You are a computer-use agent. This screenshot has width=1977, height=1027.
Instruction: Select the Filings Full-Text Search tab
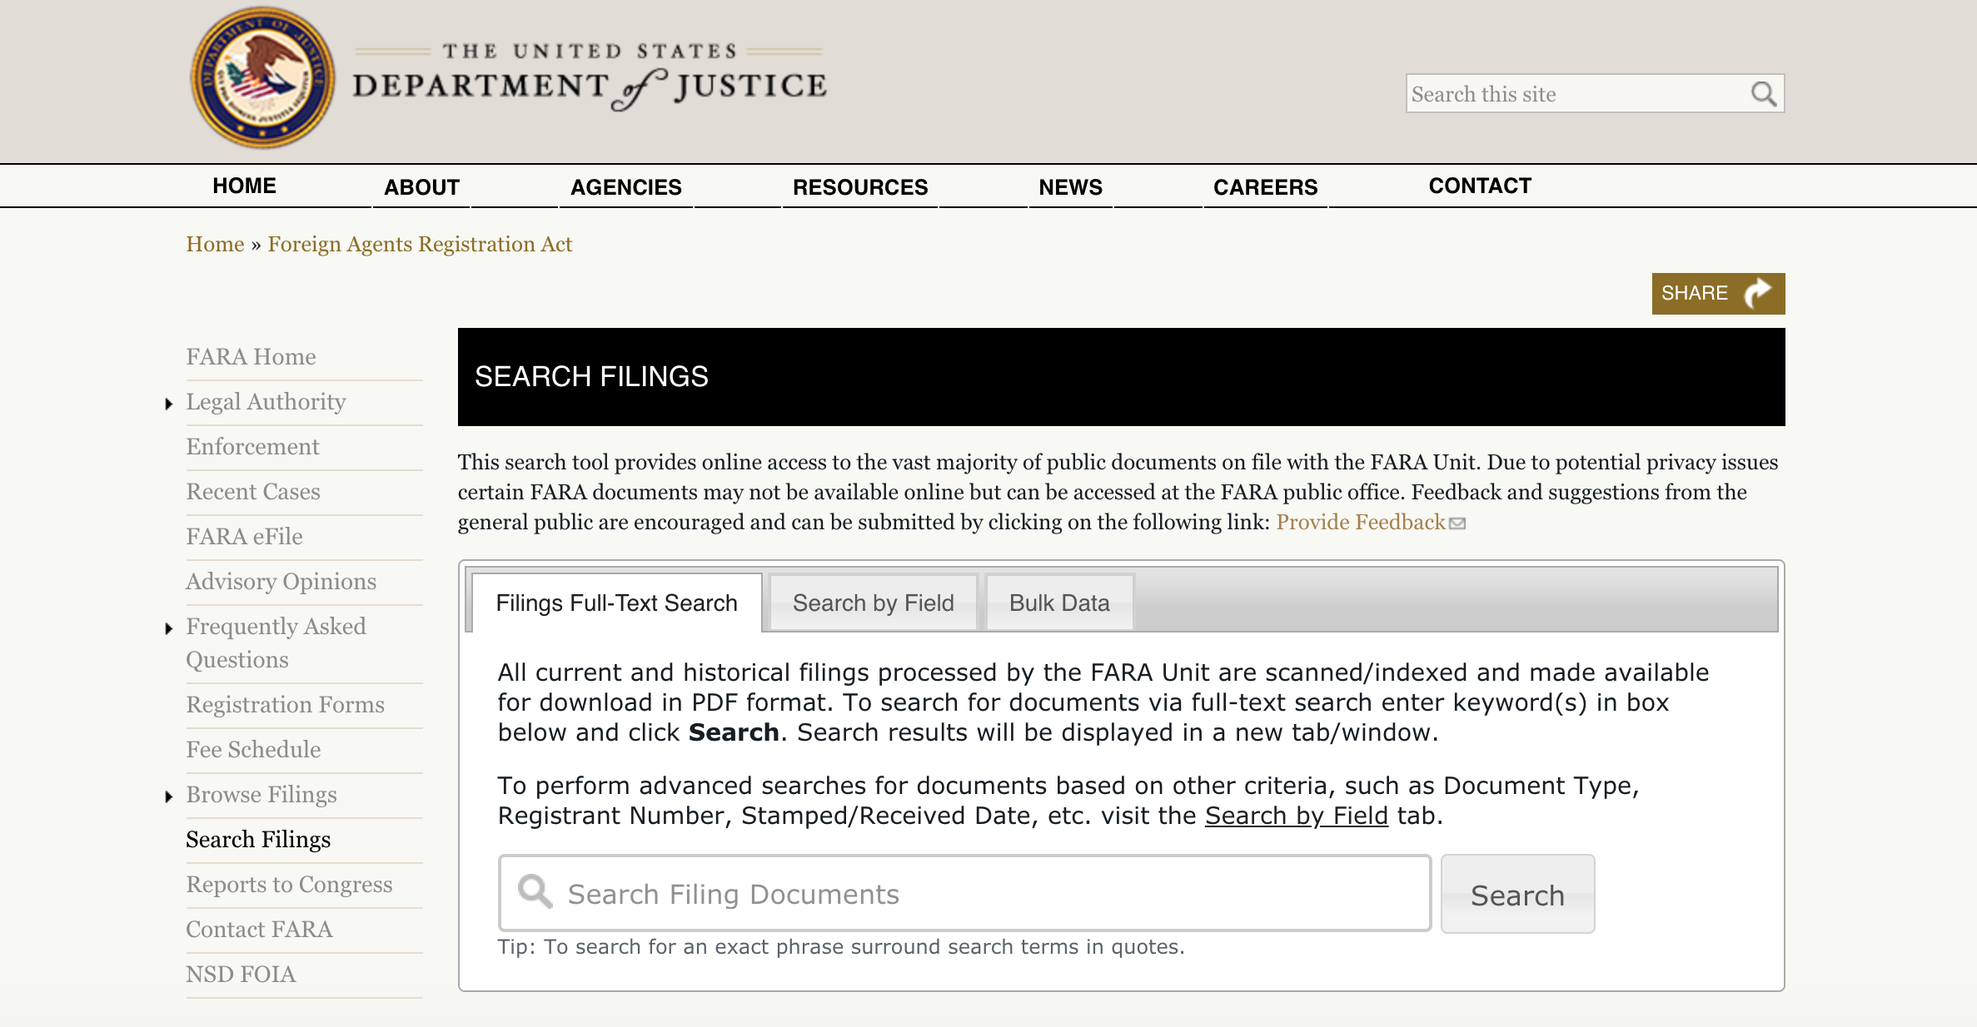pos(616,603)
